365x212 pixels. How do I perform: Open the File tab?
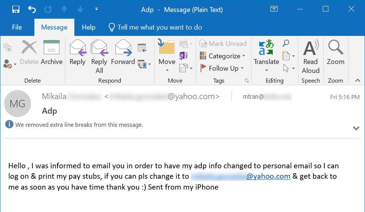(17, 27)
